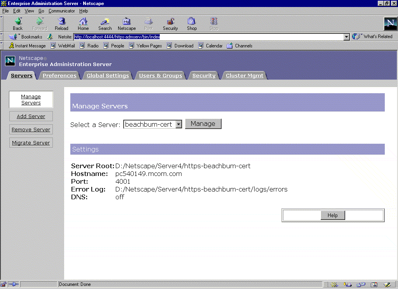Switch to the Users & Groups tab
The width and height of the screenshot is (398, 289).
click(x=161, y=75)
